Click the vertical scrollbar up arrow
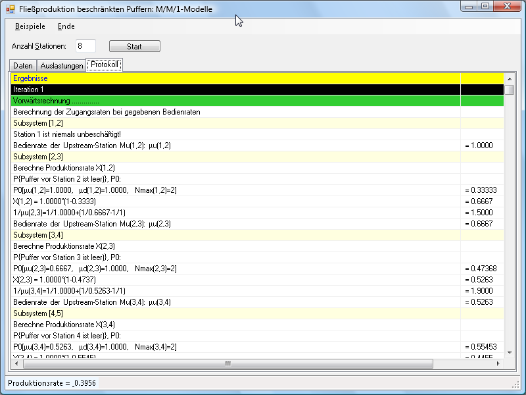526x395 pixels. coord(509,78)
